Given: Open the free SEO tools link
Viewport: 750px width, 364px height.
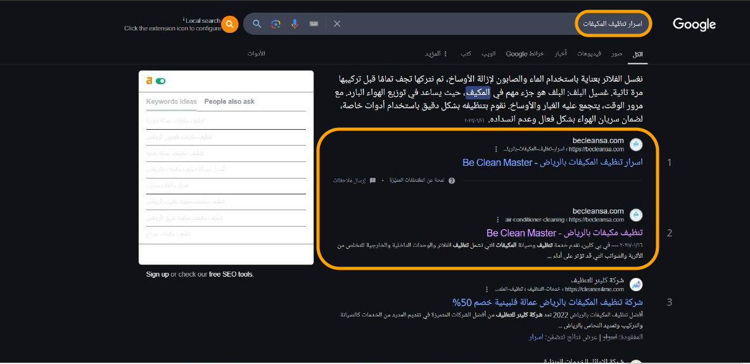Looking at the screenshot, I should (x=231, y=275).
